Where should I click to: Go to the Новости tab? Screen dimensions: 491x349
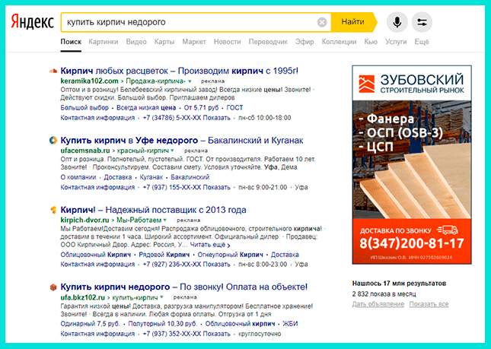point(228,42)
